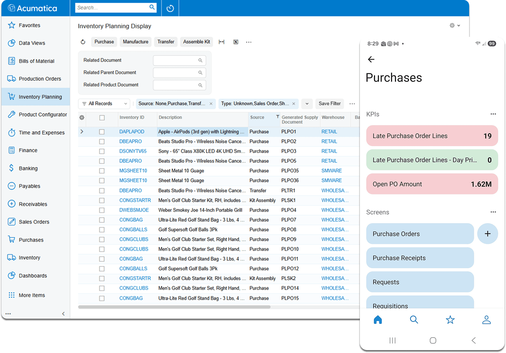Open the Screens section ellipsis menu
Screen dimensions: 506x353
[493, 212]
